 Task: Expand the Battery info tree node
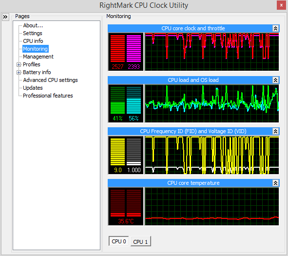click(19, 72)
